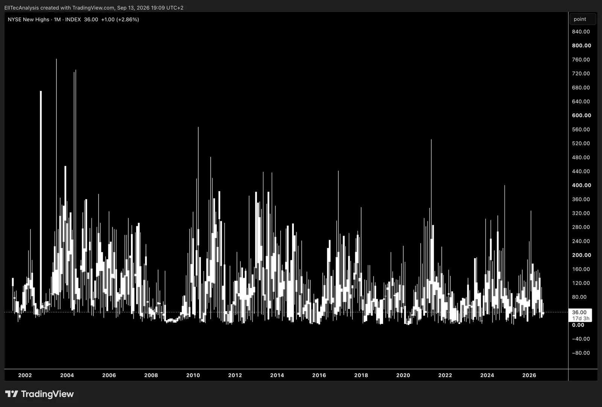Click the 2018 year on time axis

pyautogui.click(x=361, y=375)
